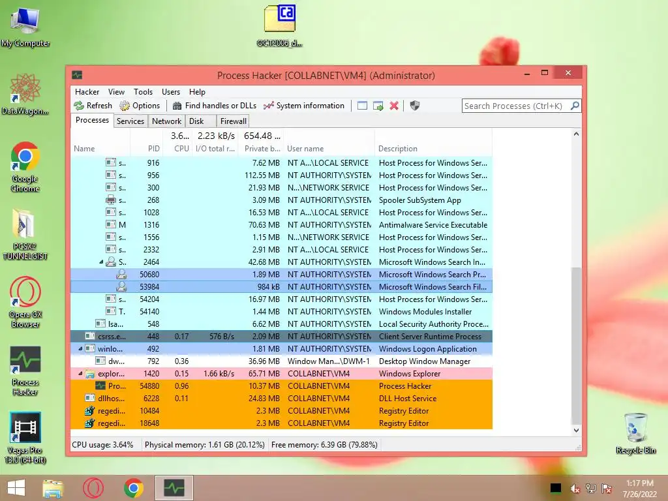Sort by the PID column header
The image size is (668, 501).
(147, 149)
